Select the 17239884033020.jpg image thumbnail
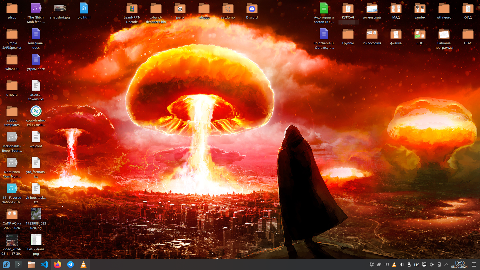The width and height of the screenshot is (480, 270). pos(36,219)
